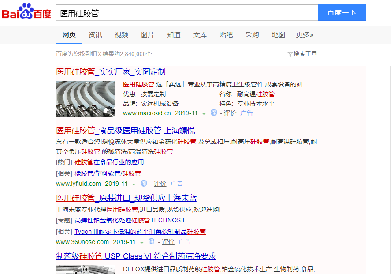The image size is (391, 274).
Task: Click the shield icon beside www.360hose.com
Action: pos(151,242)
